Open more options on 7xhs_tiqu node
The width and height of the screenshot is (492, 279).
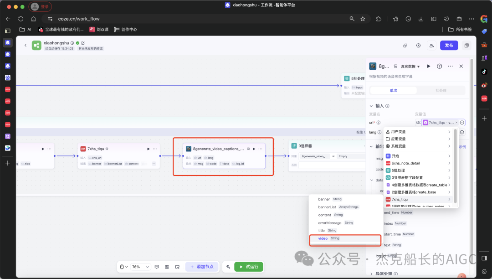155,149
